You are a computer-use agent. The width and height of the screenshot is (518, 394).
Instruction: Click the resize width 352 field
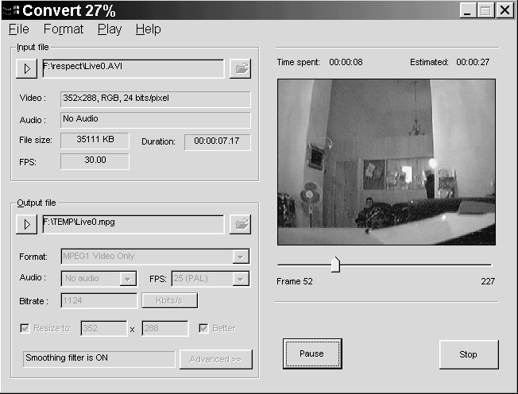coord(104,328)
